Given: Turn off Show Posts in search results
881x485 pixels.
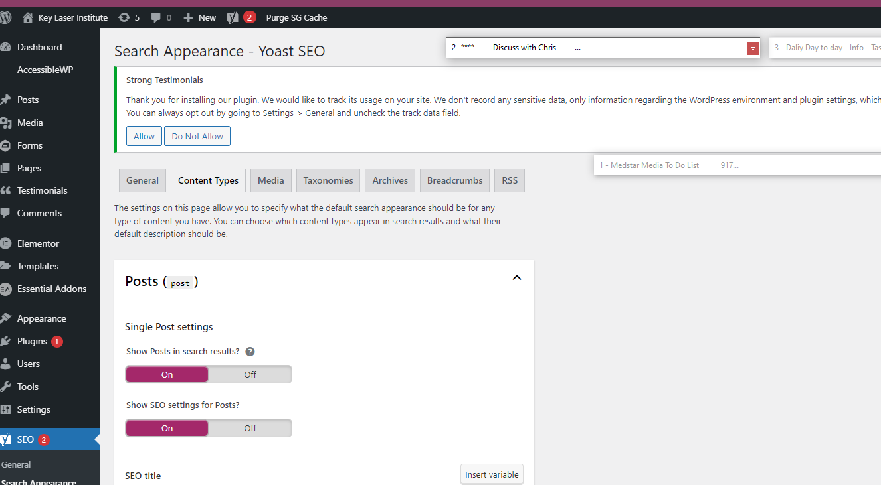Looking at the screenshot, I should pyautogui.click(x=250, y=374).
